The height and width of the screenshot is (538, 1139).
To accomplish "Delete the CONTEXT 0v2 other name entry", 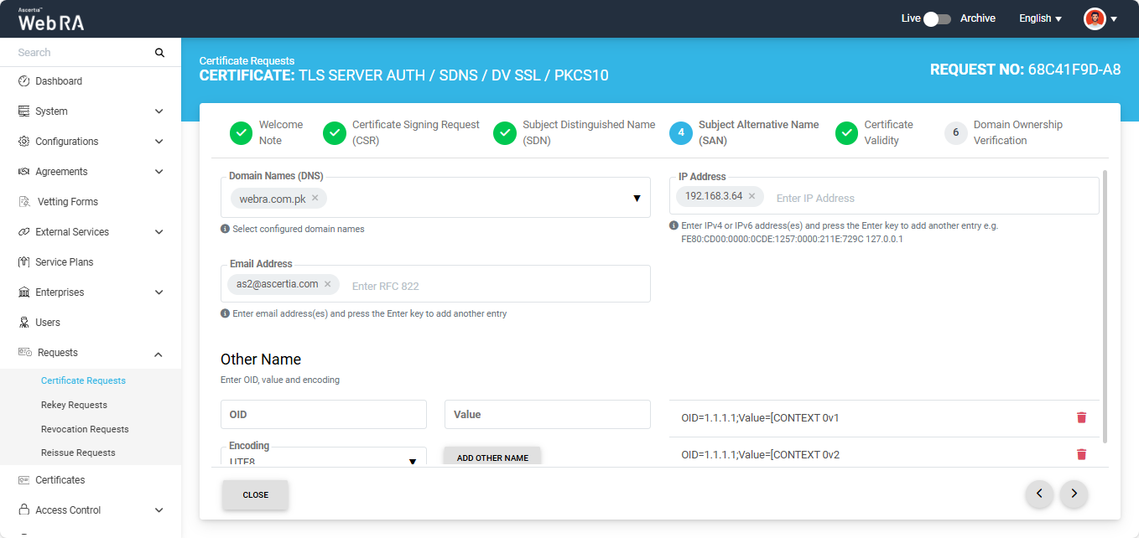I will [x=1081, y=454].
